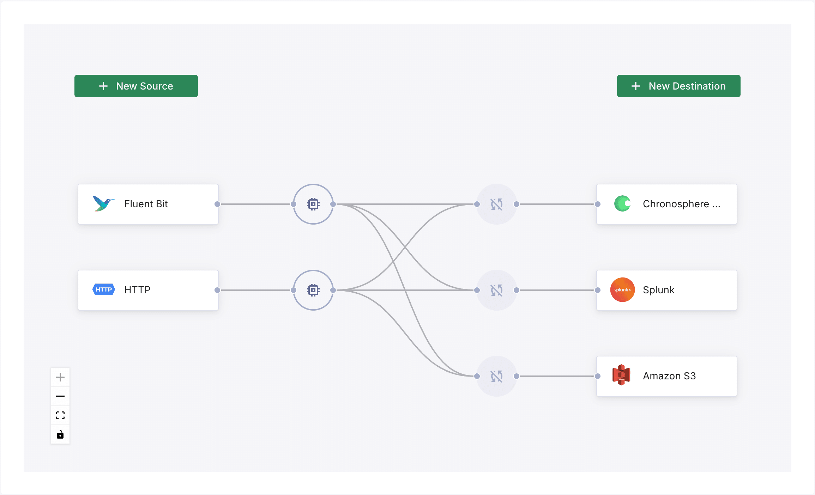Click the sync icon before Chronosphere destination
This screenshot has height=495, width=815.
point(496,204)
